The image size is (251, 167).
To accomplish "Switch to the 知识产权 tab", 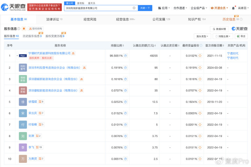I will point(197,19).
